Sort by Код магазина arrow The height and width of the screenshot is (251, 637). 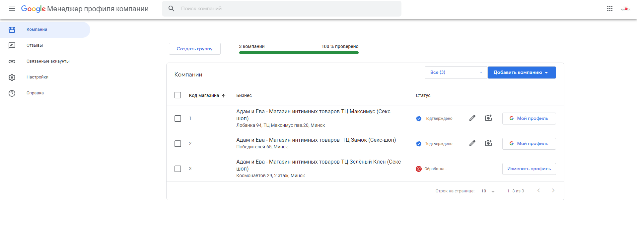[224, 96]
